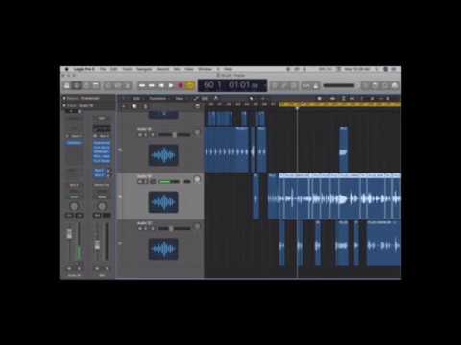461x345 pixels.
Task: Click the left channel strip's pan knob
Action: click(74, 206)
